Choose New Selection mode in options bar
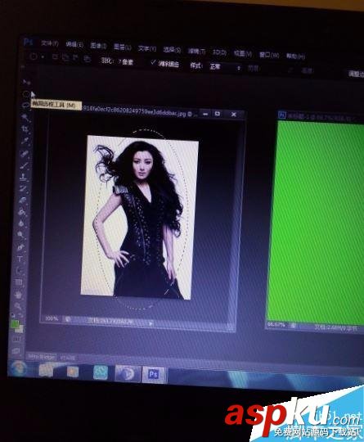Image resolution: width=364 pixels, height=442 pixels. pyautogui.click(x=56, y=57)
